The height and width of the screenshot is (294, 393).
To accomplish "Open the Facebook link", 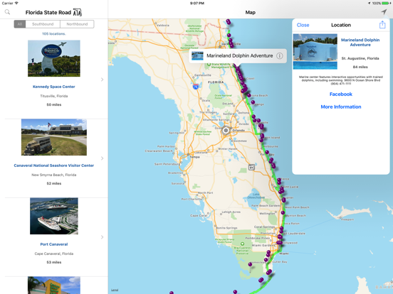I will point(341,94).
